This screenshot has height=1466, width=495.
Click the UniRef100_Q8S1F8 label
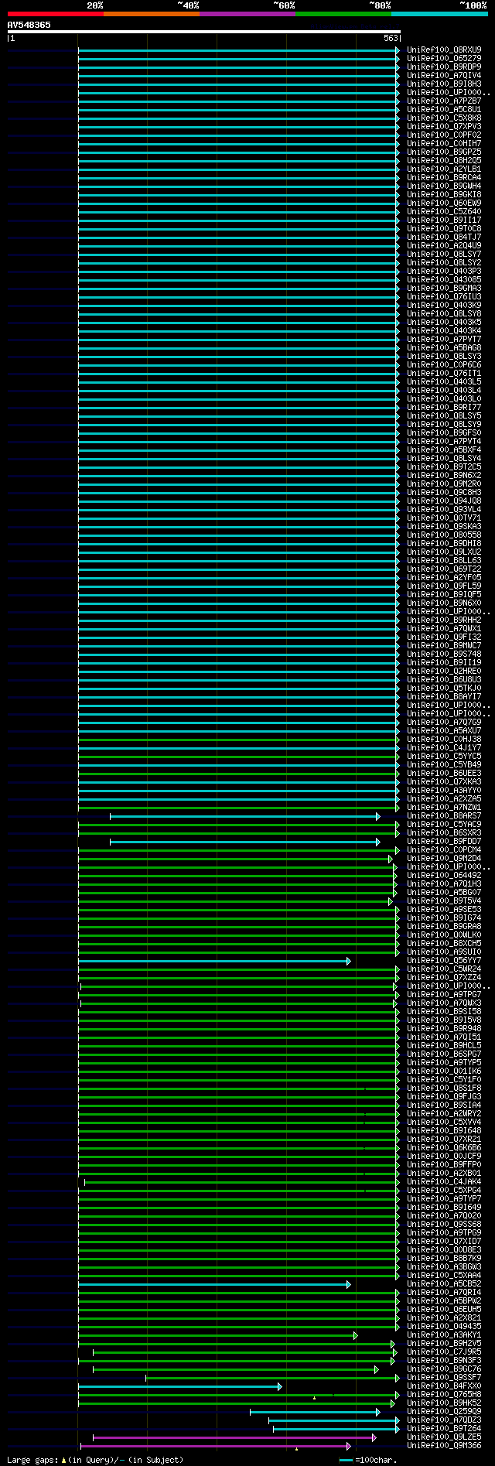coord(444,1088)
